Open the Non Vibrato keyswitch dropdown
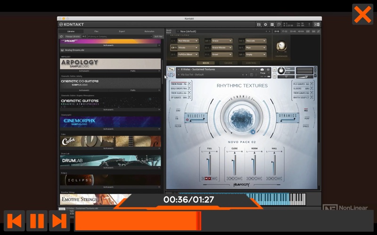377x235 pixels. coord(188,41)
